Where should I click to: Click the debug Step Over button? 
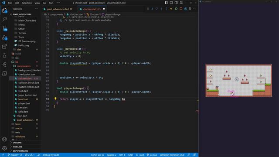coord(157,9)
